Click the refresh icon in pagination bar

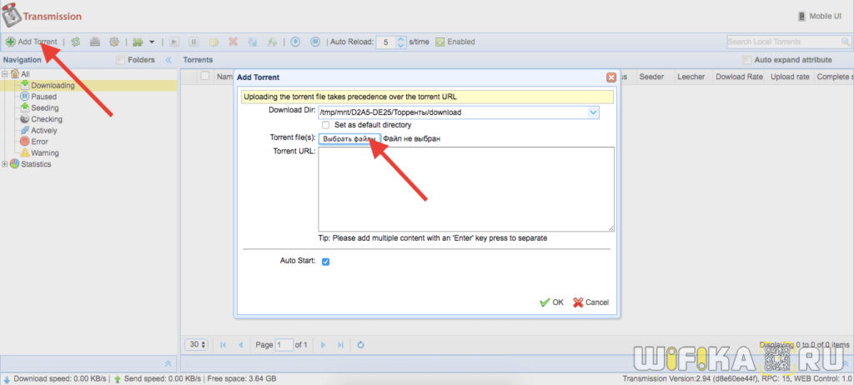tap(360, 344)
